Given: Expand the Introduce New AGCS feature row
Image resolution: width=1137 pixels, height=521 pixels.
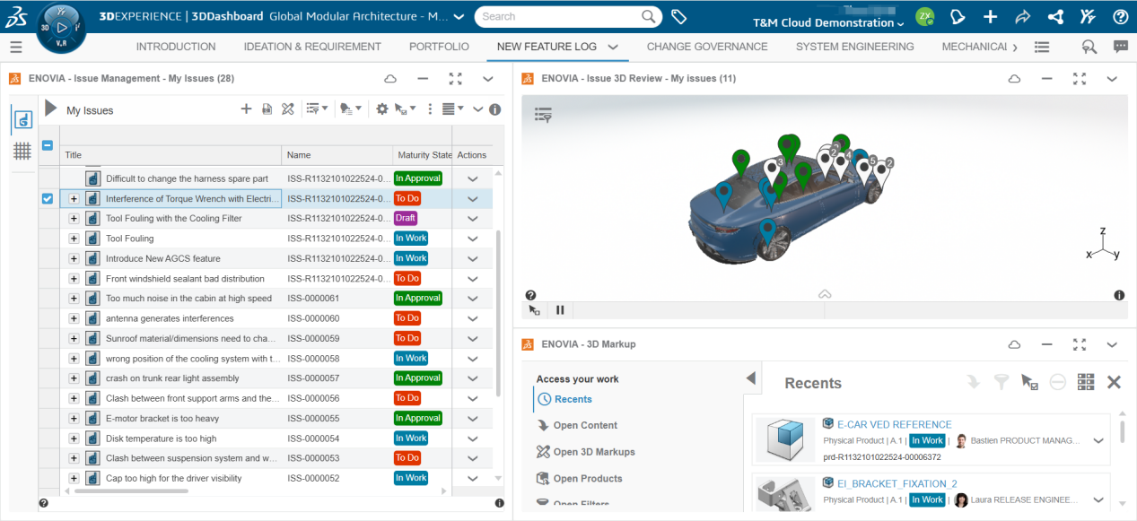Looking at the screenshot, I should coord(74,258).
